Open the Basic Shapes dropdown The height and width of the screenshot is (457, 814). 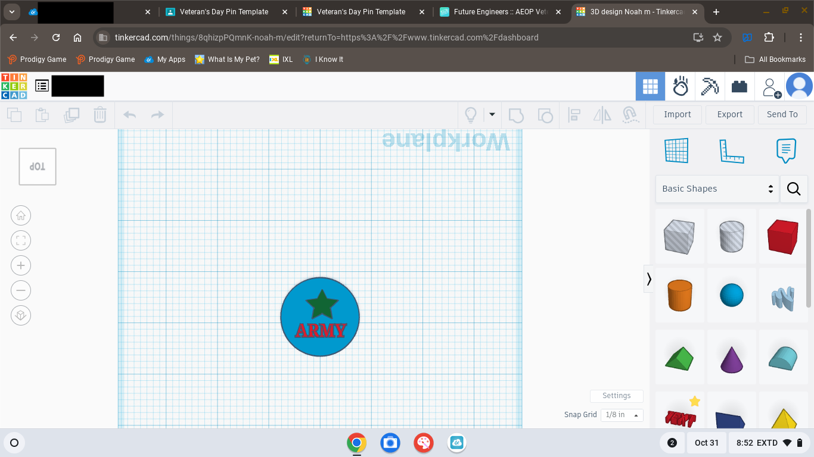pyautogui.click(x=717, y=189)
